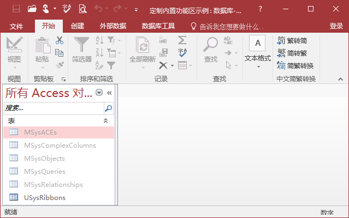
Task: Open the 文件 menu tab
Action: click(16, 26)
